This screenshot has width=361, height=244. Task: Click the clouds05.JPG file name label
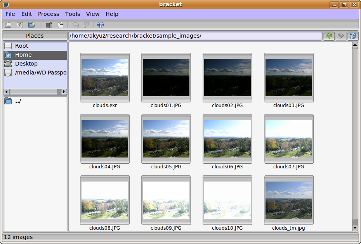click(166, 167)
